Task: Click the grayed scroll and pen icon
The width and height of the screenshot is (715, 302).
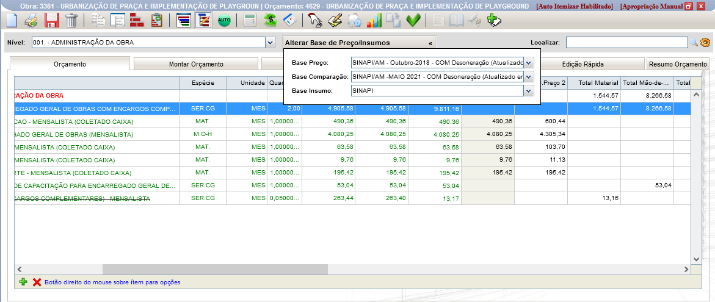Action: coord(474,21)
